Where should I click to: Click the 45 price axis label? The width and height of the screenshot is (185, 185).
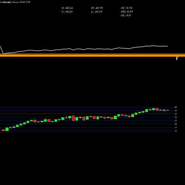pyautogui.click(x=176, y=107)
